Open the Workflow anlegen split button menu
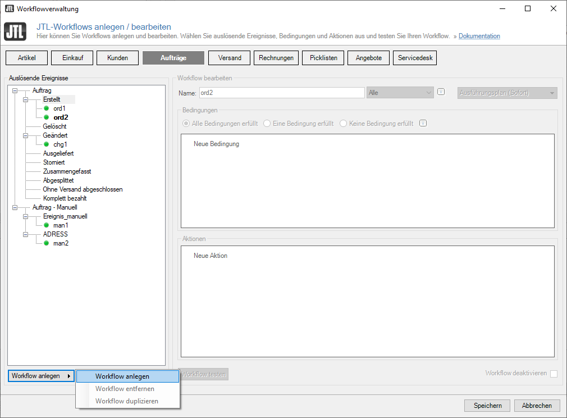567x418 pixels. click(41, 376)
